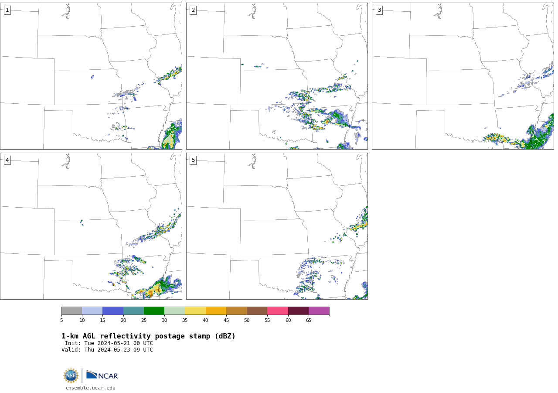Open the ensemble.ucar.edu link text
The width and height of the screenshot is (558, 393).
(x=91, y=388)
